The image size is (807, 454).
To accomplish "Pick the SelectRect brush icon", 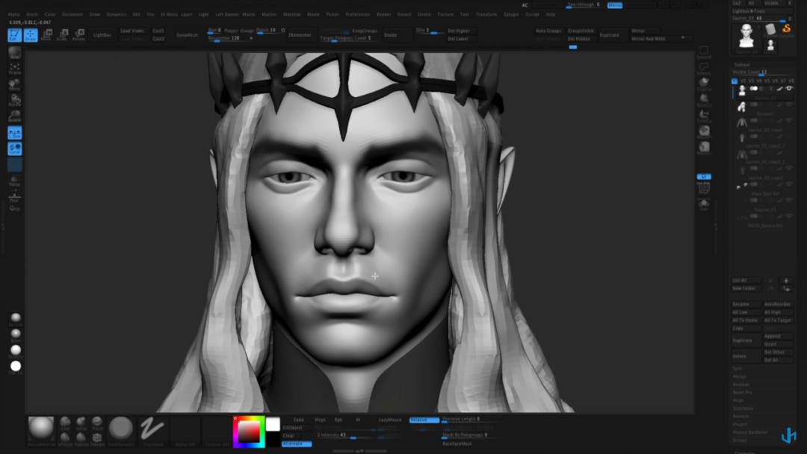I will tap(704, 52).
